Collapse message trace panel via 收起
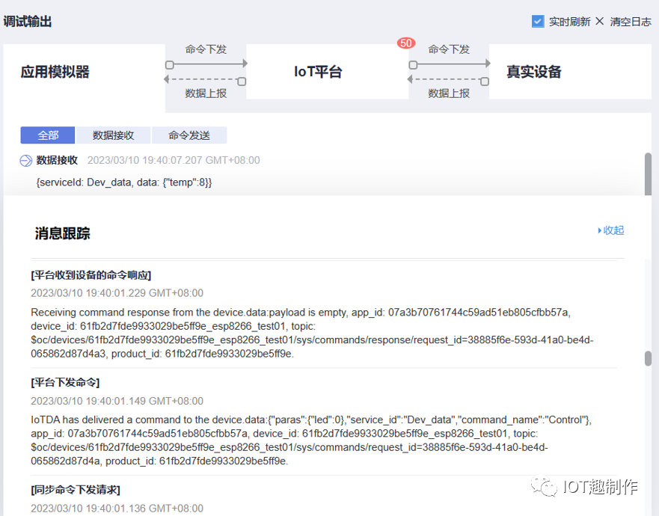This screenshot has height=516, width=659. click(611, 230)
